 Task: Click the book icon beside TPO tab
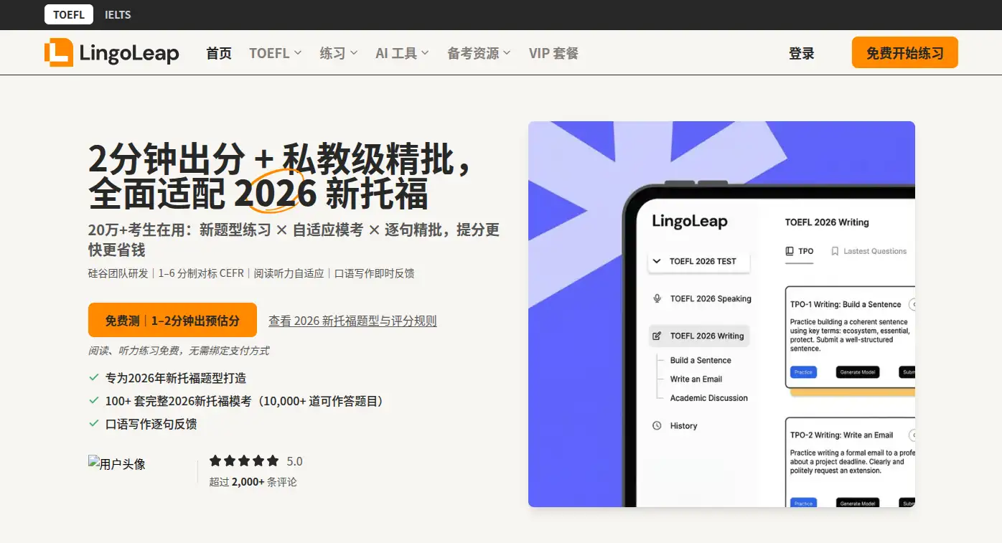click(x=790, y=251)
